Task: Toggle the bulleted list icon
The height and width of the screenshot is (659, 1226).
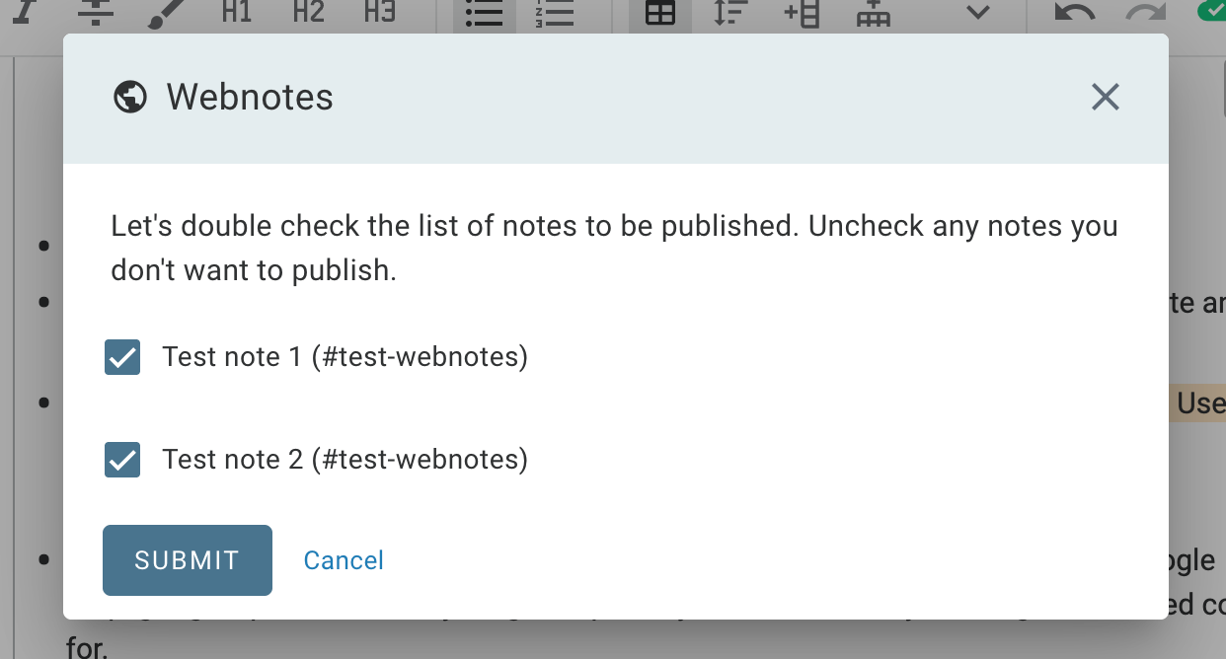Action: tap(484, 14)
